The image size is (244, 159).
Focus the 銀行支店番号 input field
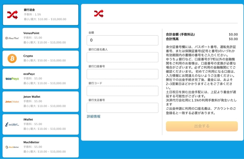pyautogui.click(x=123, y=108)
